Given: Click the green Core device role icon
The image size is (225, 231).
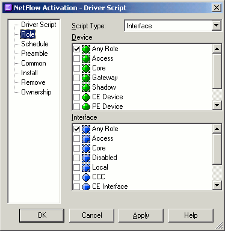Looking at the screenshot, I should [x=86, y=68].
